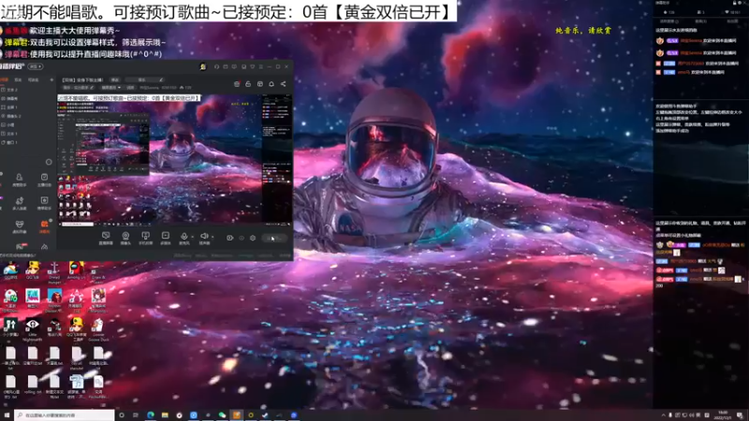Open the Little Nightmares desktop shortcut
The width and height of the screenshot is (749, 421).
pyautogui.click(x=32, y=330)
